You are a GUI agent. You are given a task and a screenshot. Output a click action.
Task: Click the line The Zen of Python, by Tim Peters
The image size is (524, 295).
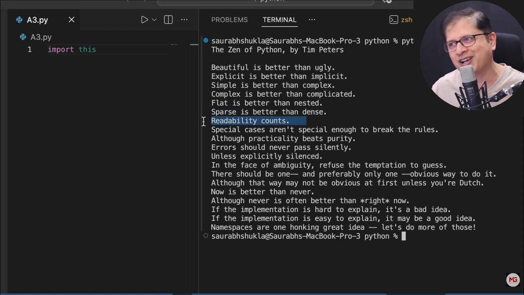tap(277, 50)
